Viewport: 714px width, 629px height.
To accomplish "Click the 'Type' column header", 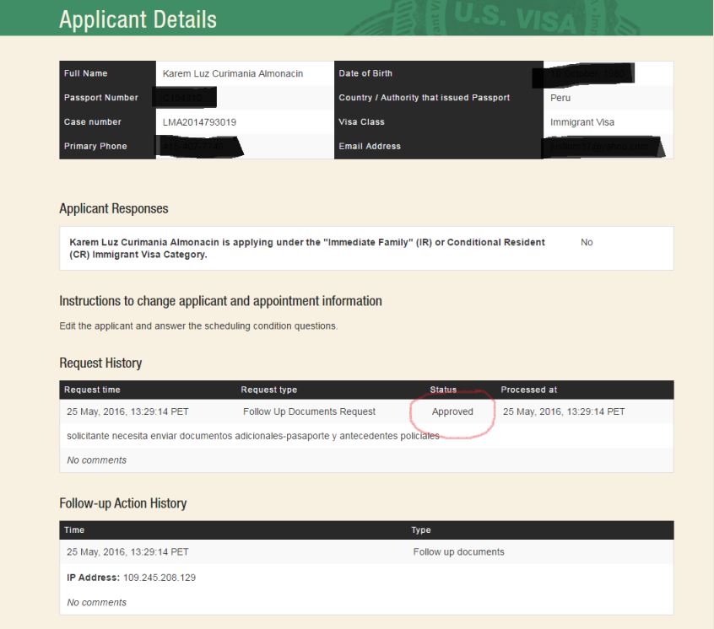I will pyautogui.click(x=421, y=530).
